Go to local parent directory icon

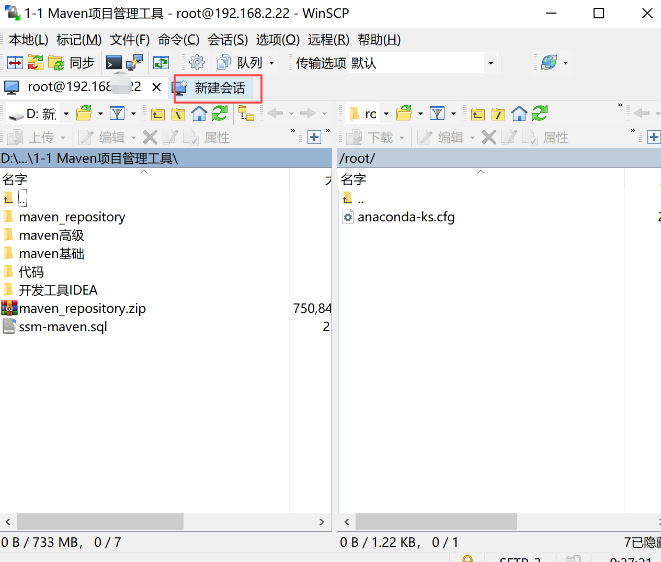157,114
